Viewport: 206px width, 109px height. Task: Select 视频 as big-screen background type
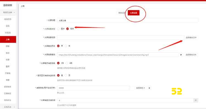[x=67, y=29]
